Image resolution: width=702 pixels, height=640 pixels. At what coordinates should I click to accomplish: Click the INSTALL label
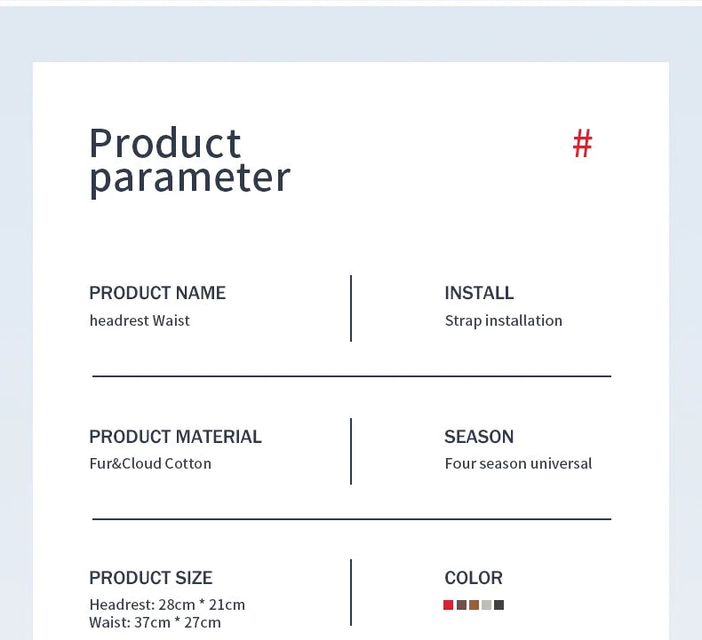coord(479,293)
